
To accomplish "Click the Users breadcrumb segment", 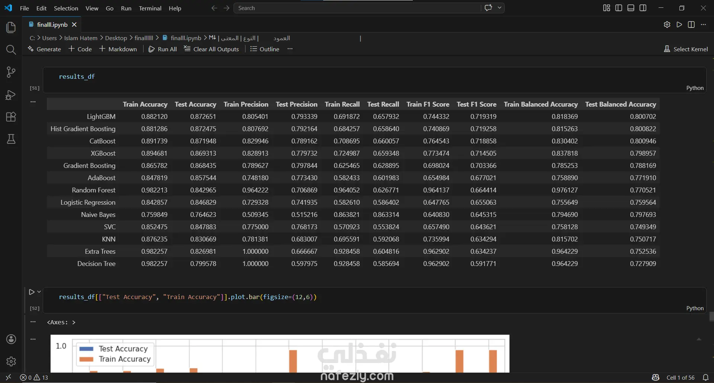I will [x=49, y=38].
